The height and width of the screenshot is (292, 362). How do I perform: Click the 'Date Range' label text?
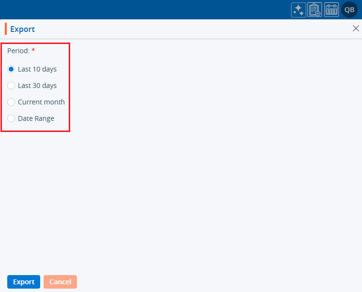coord(36,118)
